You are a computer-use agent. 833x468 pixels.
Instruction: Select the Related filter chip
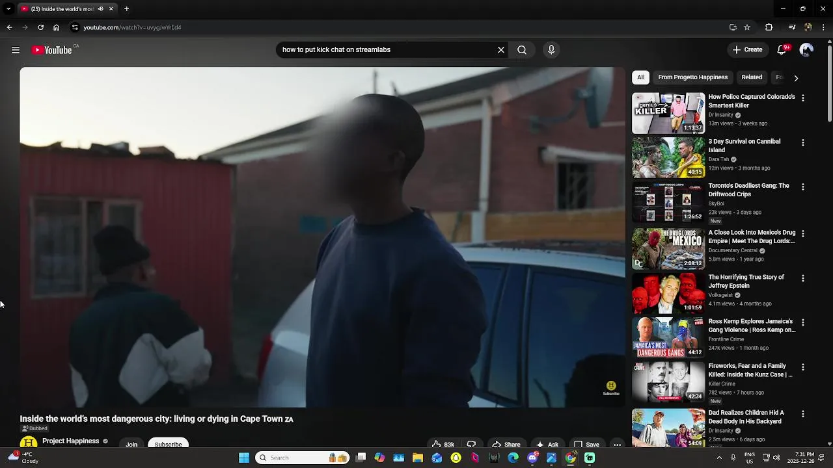(x=752, y=77)
